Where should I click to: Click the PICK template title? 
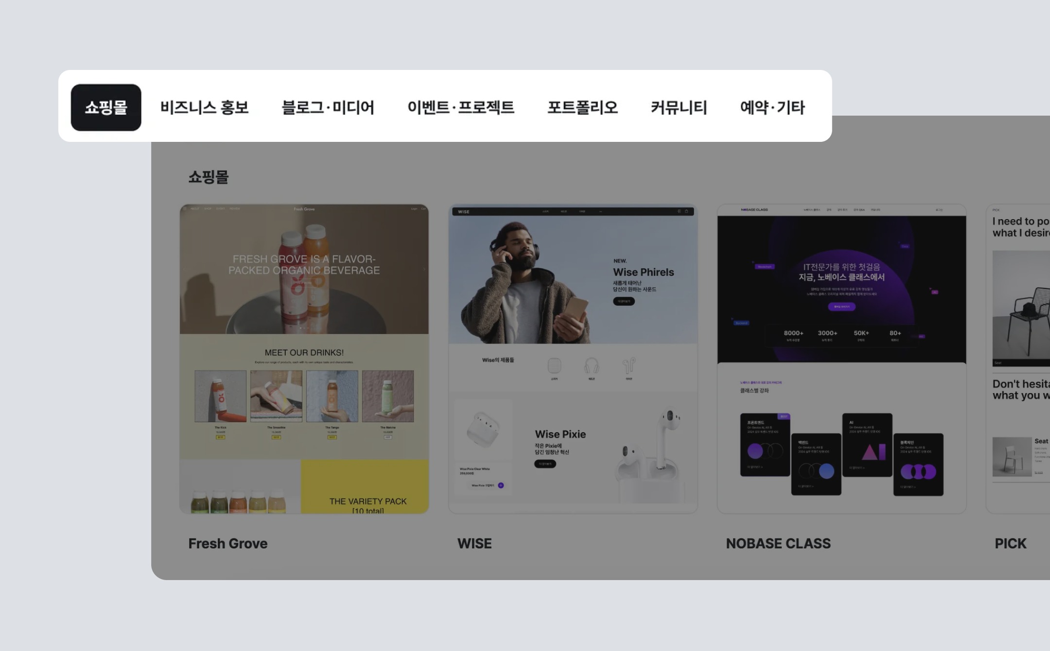1011,544
